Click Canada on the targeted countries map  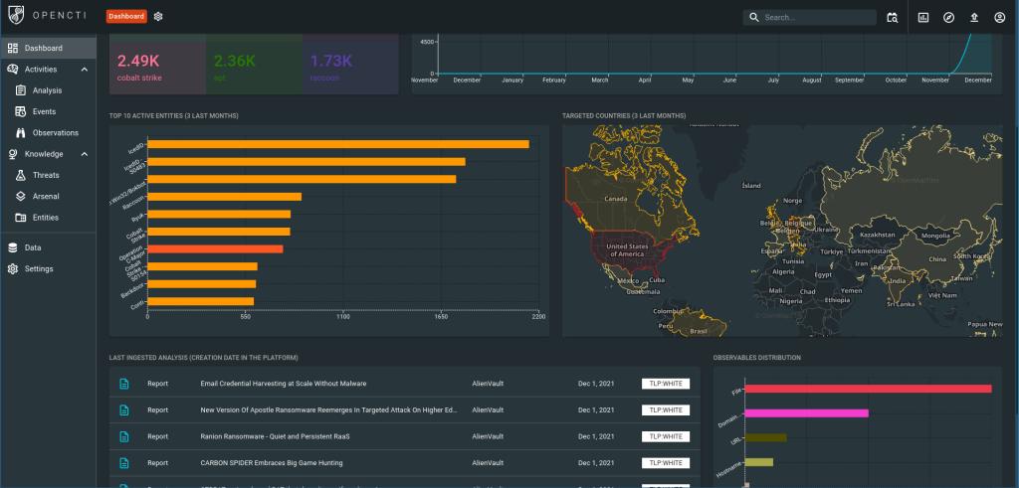click(615, 199)
